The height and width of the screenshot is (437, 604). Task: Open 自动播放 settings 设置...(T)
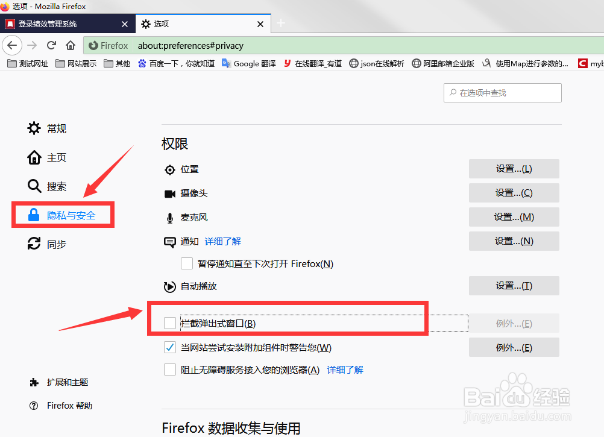[x=514, y=286]
